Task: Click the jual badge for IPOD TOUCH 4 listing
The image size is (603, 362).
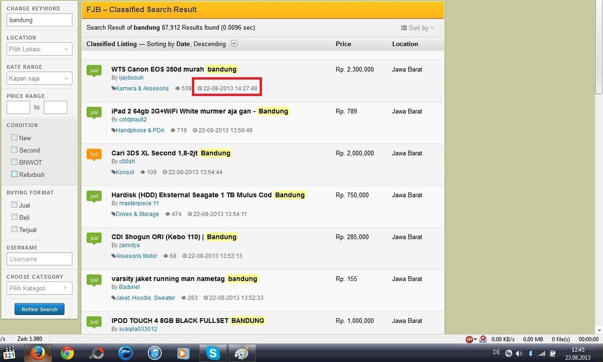Action: click(94, 322)
